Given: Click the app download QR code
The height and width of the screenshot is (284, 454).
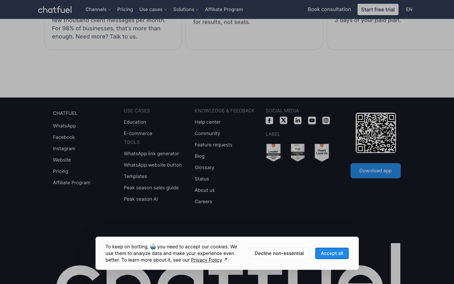Looking at the screenshot, I should [375, 133].
